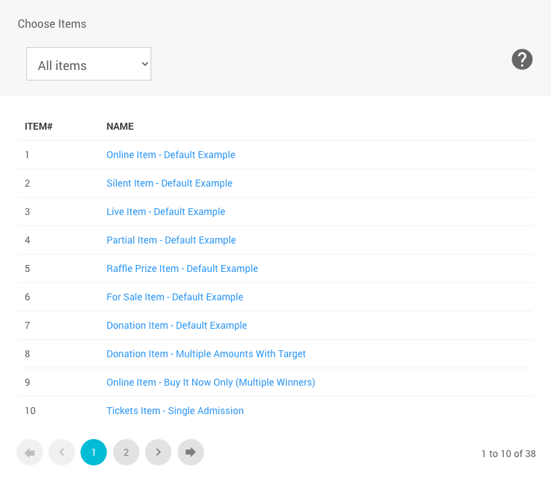The height and width of the screenshot is (489, 551).
Task: Click the NAME column header
Action: [120, 126]
